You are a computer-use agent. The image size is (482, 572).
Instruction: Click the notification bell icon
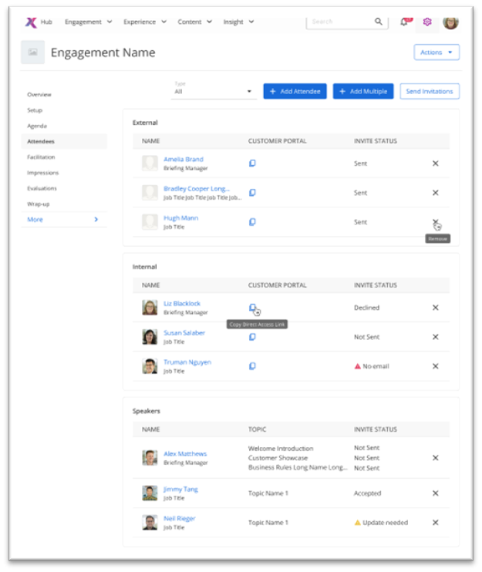coord(404,22)
